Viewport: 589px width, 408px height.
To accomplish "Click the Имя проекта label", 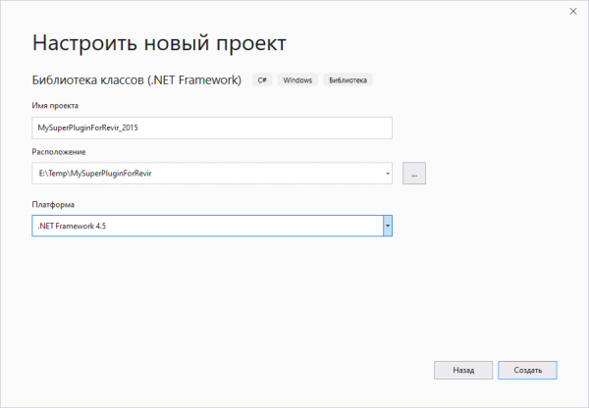I will point(55,105).
